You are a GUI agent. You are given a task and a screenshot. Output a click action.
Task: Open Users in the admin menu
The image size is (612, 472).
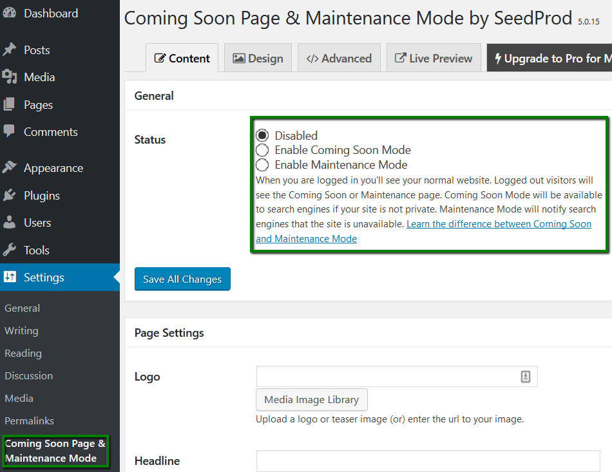pos(60,222)
